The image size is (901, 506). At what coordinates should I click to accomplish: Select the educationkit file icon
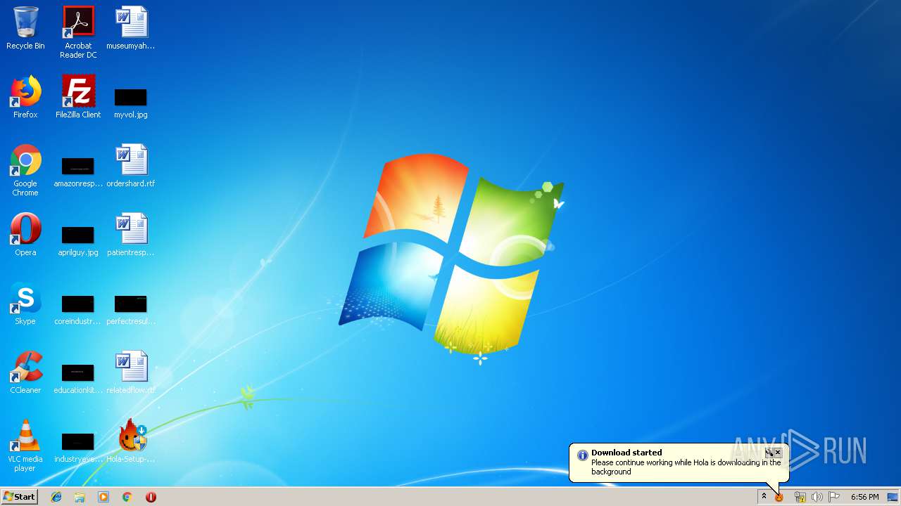tap(78, 379)
